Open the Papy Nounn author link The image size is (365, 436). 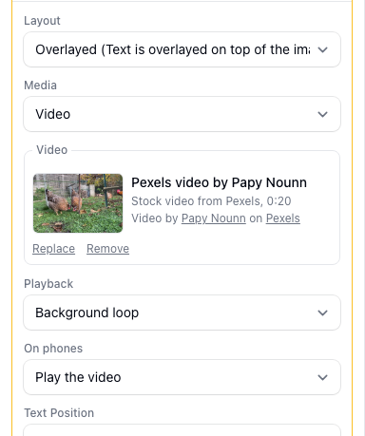214,218
